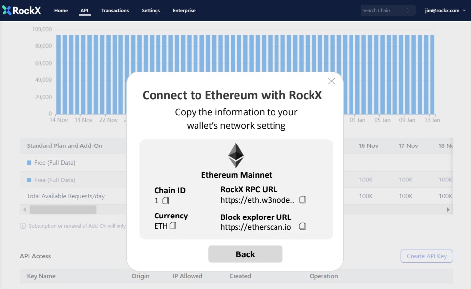The width and height of the screenshot is (471, 289).
Task: Open the Home menu
Action: 61,10
